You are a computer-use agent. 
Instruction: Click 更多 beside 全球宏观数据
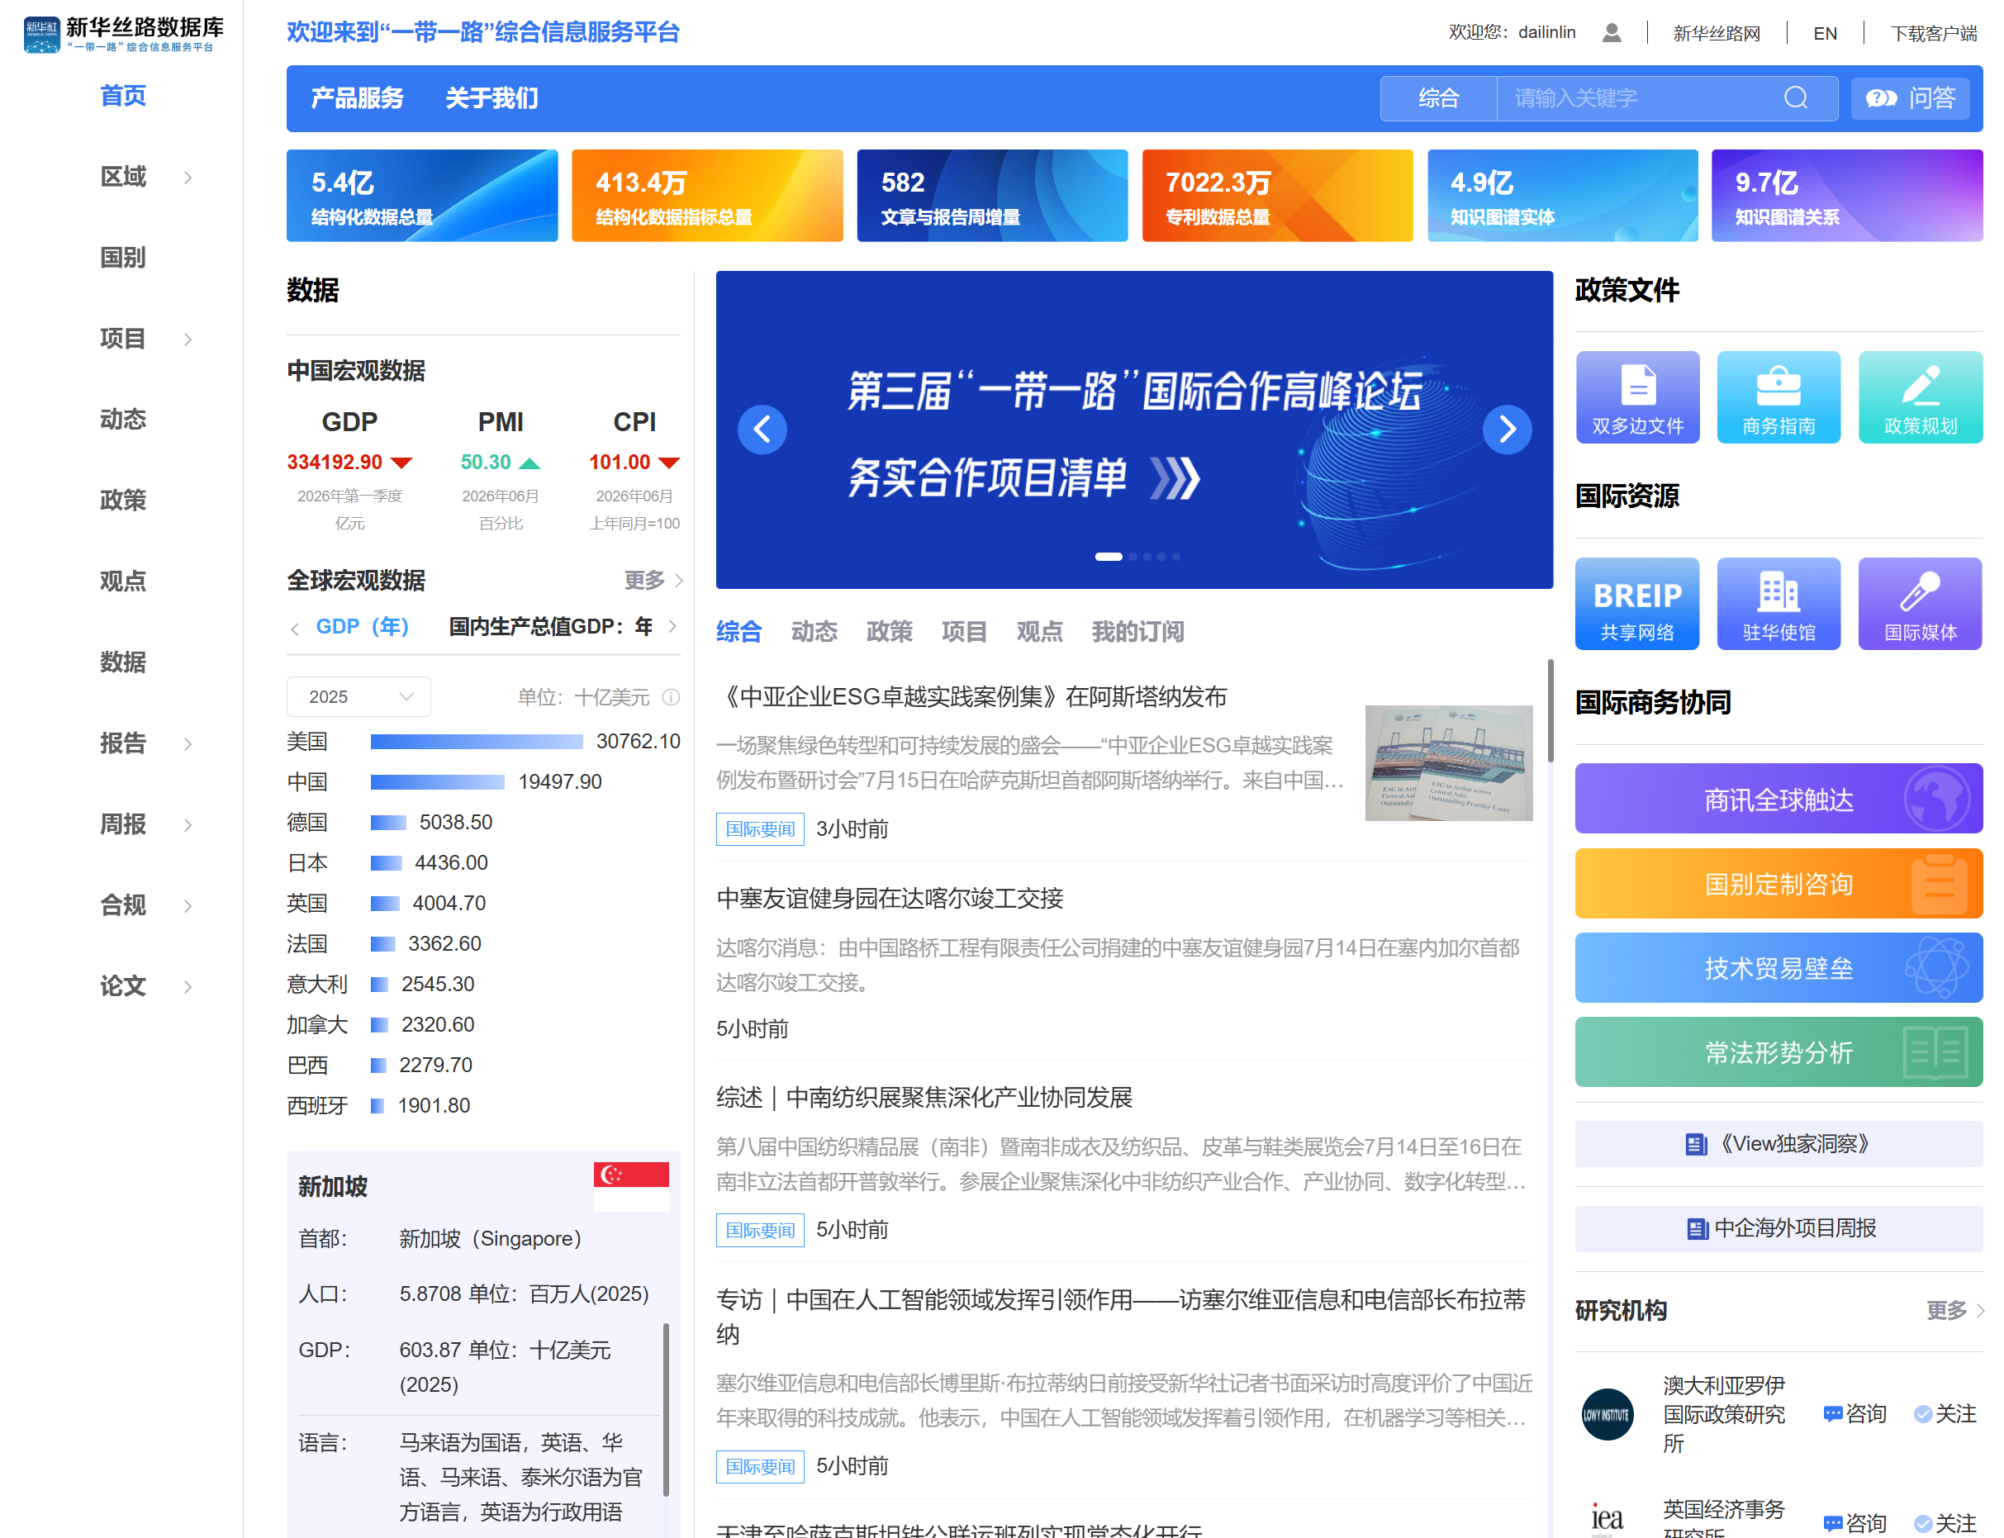point(653,581)
